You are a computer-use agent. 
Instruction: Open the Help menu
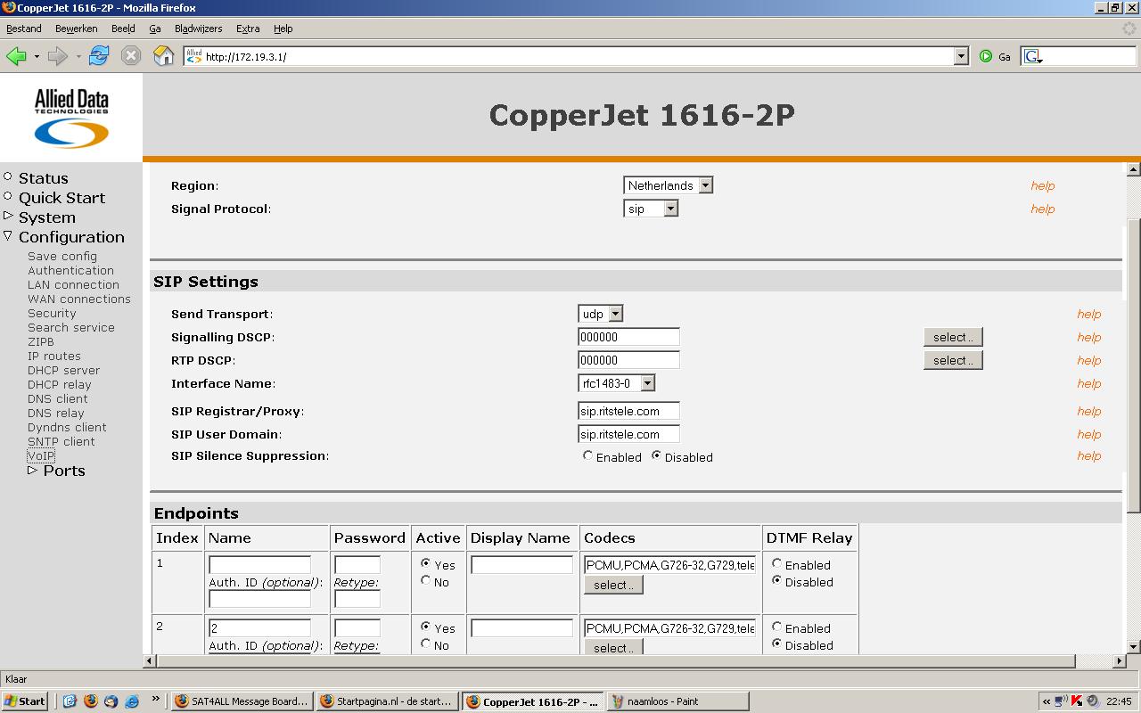[283, 29]
